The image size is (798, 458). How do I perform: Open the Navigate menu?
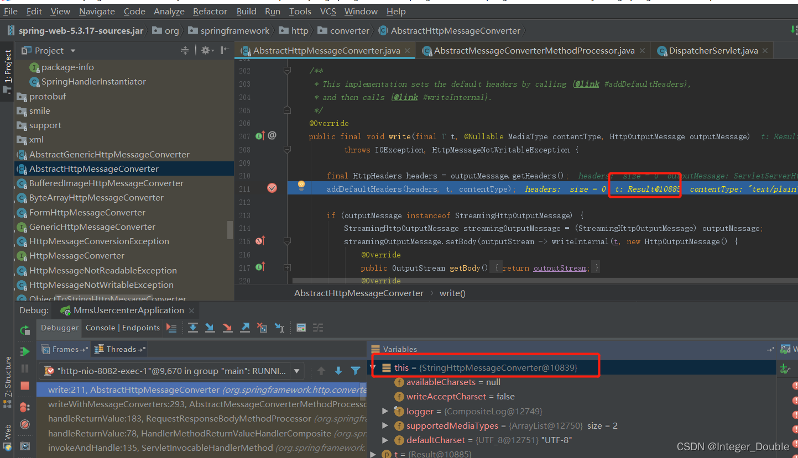(x=97, y=11)
